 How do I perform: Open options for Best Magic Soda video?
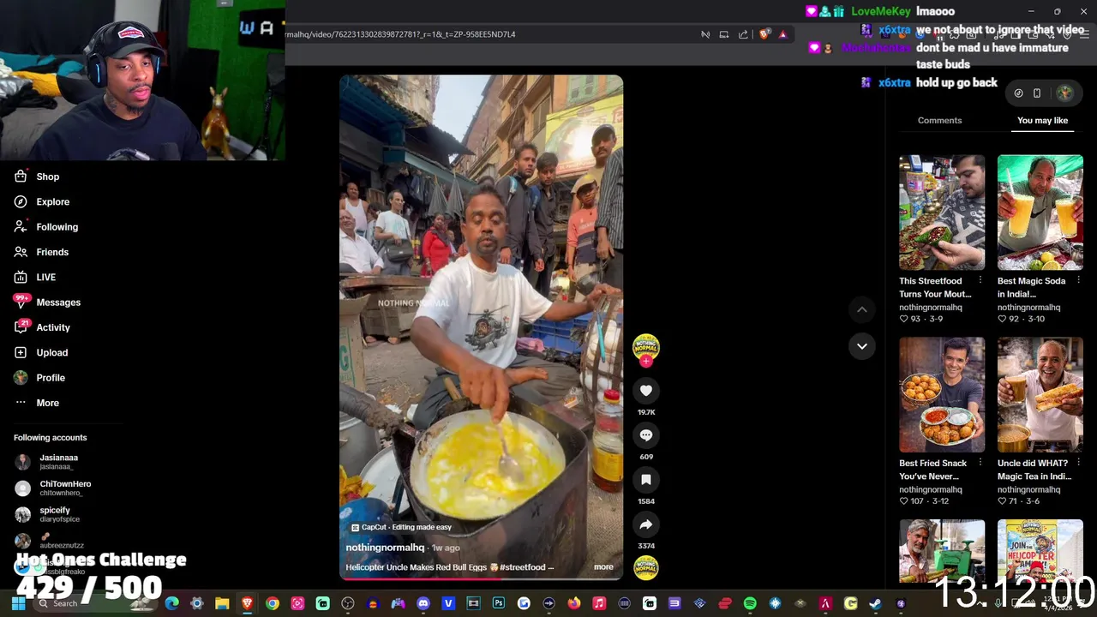[x=1078, y=281]
